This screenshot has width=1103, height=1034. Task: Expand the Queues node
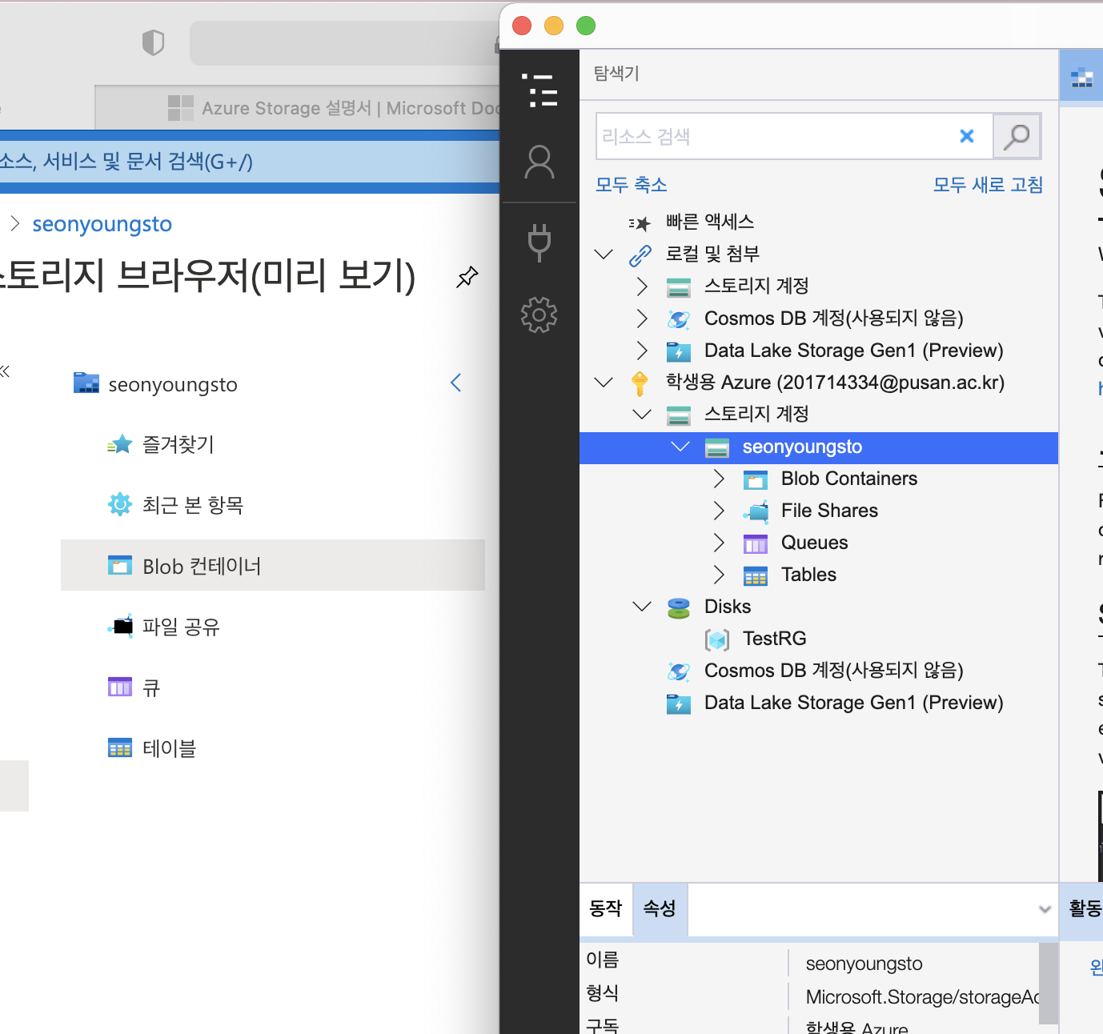click(x=719, y=543)
